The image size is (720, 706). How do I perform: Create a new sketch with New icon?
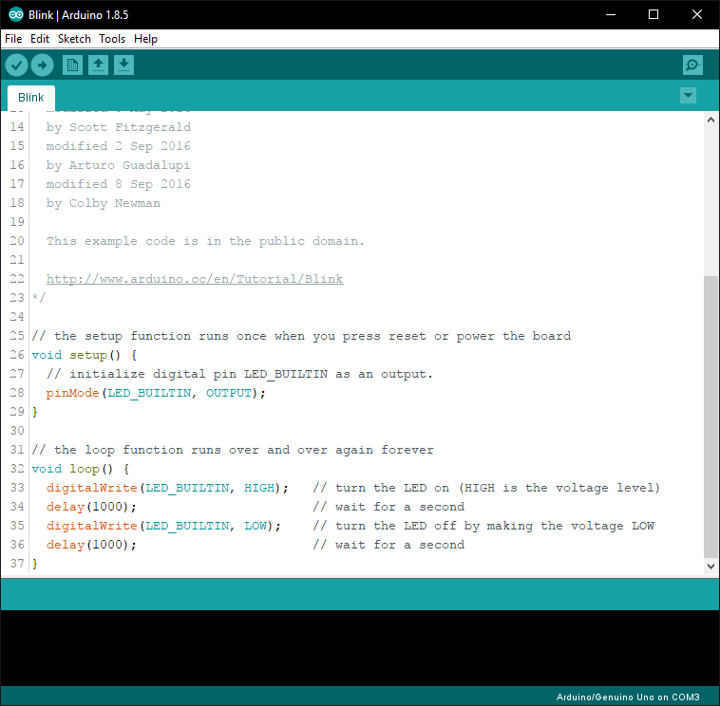(72, 65)
